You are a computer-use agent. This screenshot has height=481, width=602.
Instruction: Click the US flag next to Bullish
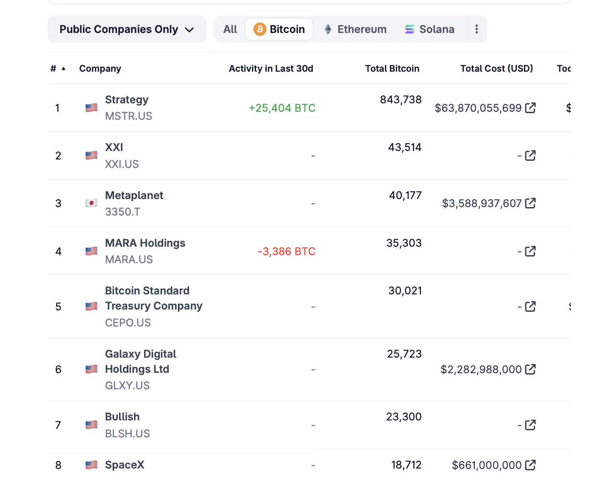tap(91, 425)
